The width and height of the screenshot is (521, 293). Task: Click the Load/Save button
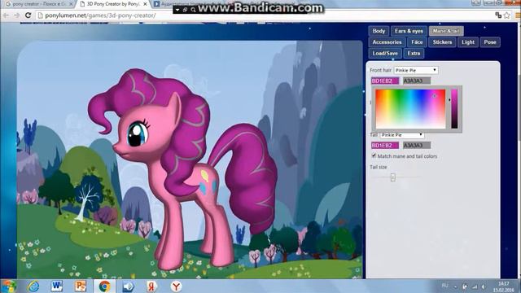tap(385, 53)
